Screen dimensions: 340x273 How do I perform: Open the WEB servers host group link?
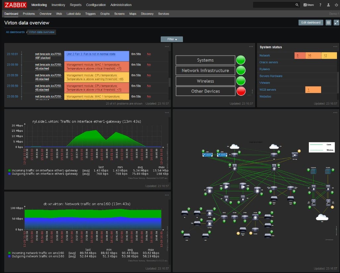[267, 90]
